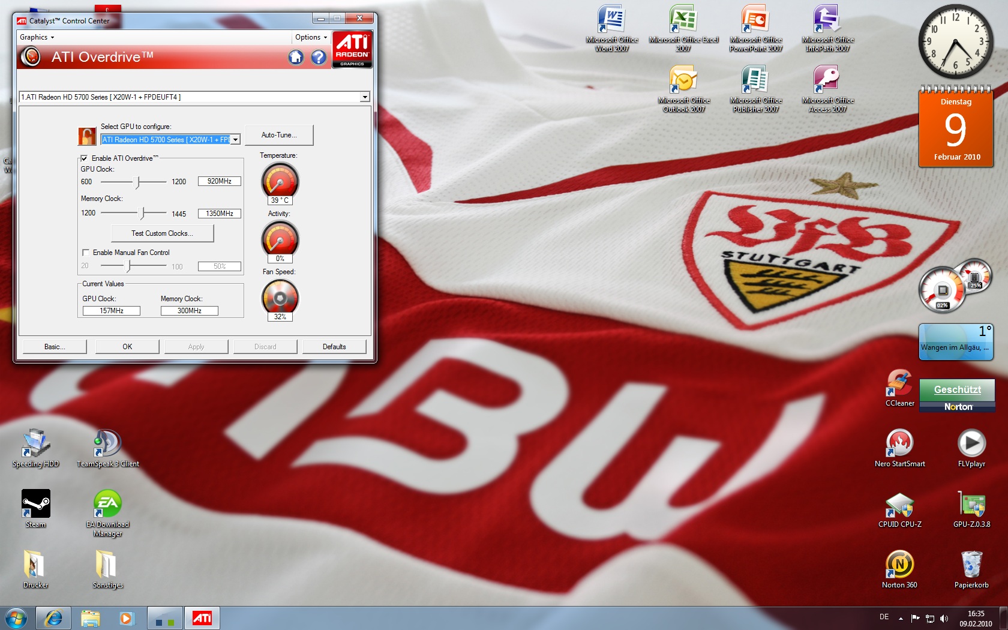This screenshot has height=630, width=1008.
Task: Open Microsoft Office InfoPath 2007 shortcut
Action: tap(827, 28)
